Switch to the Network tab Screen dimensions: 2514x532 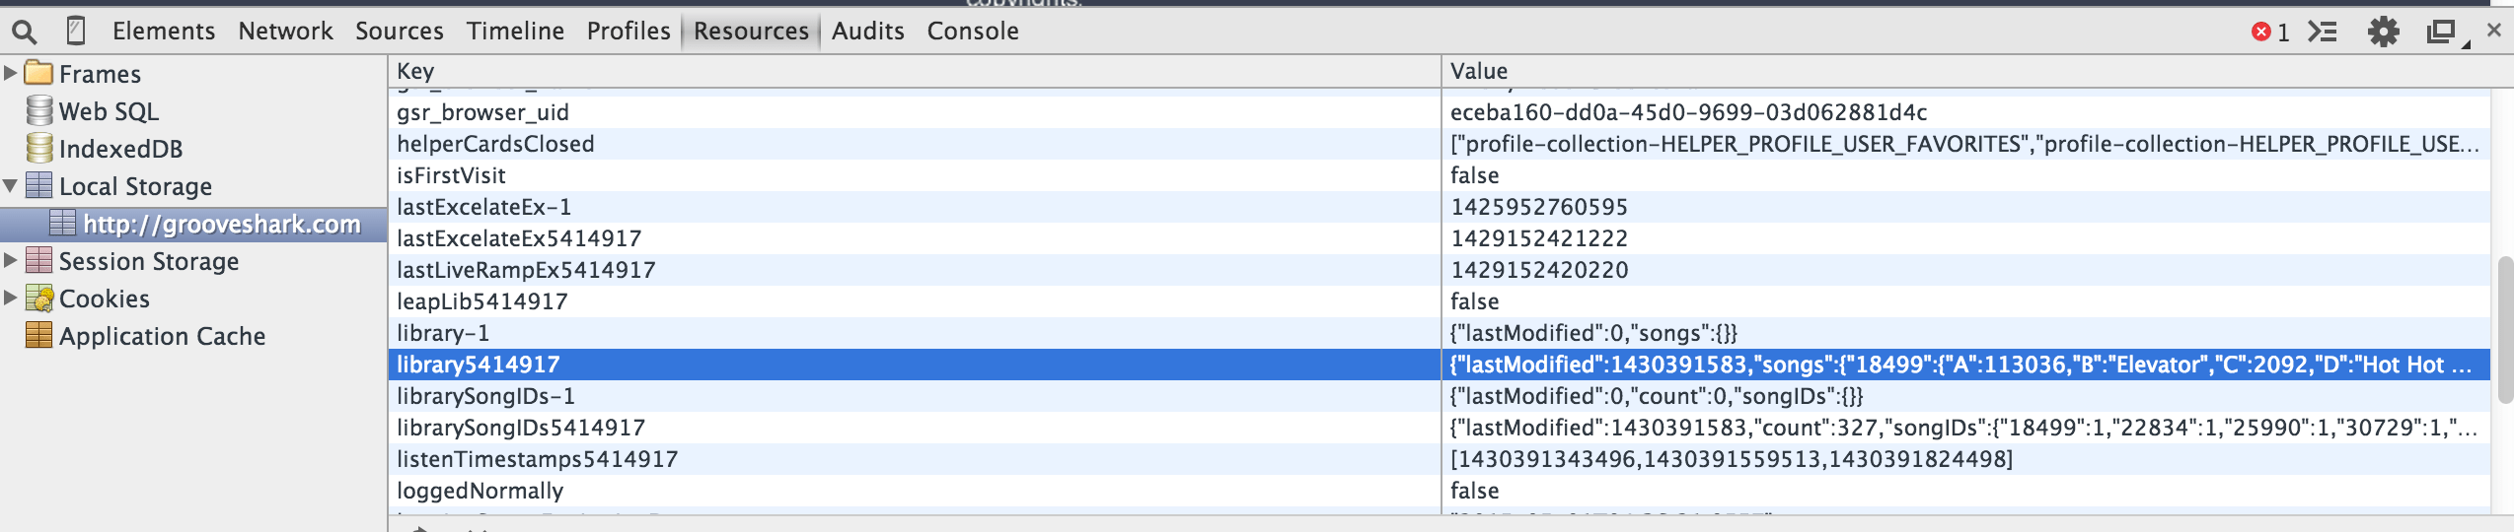tap(285, 32)
